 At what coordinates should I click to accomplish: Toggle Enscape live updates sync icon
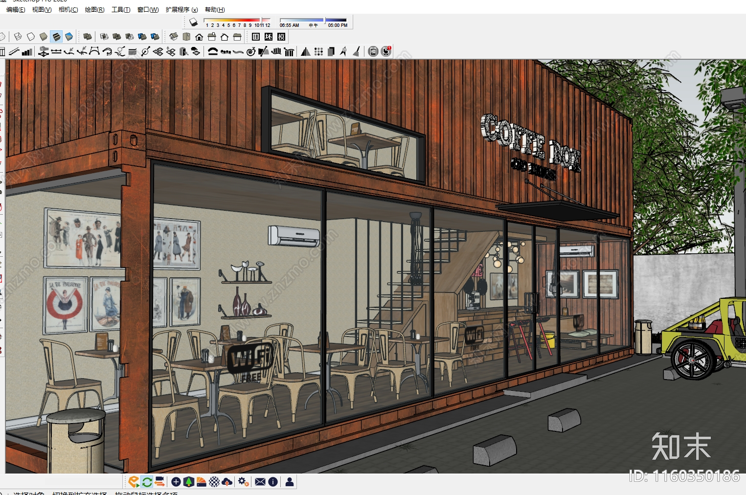(x=147, y=482)
